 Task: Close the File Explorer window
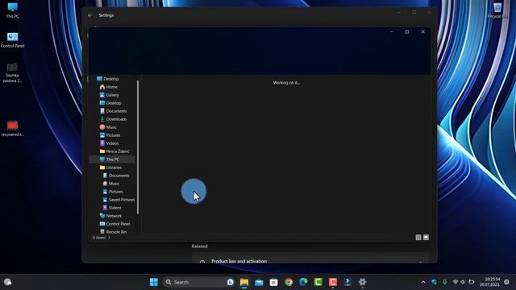[422, 32]
